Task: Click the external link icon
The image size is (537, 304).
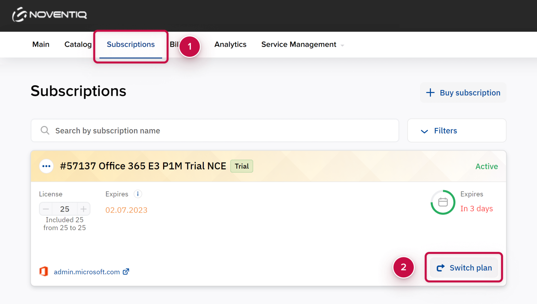Action: 126,271
